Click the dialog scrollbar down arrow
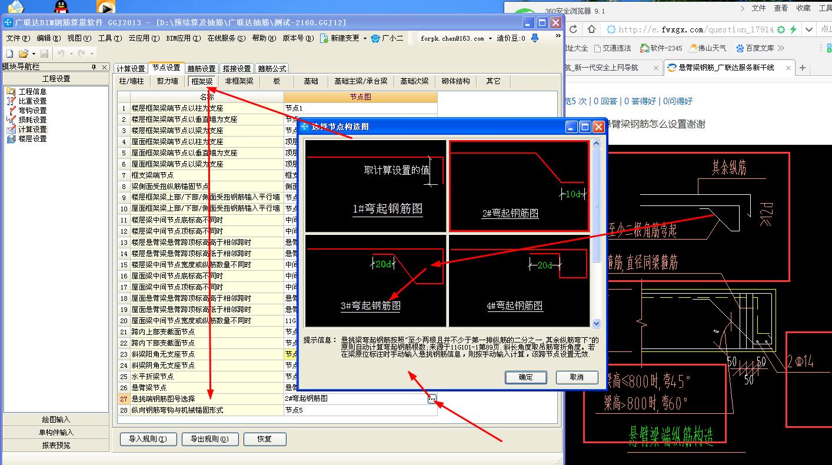 [596, 323]
